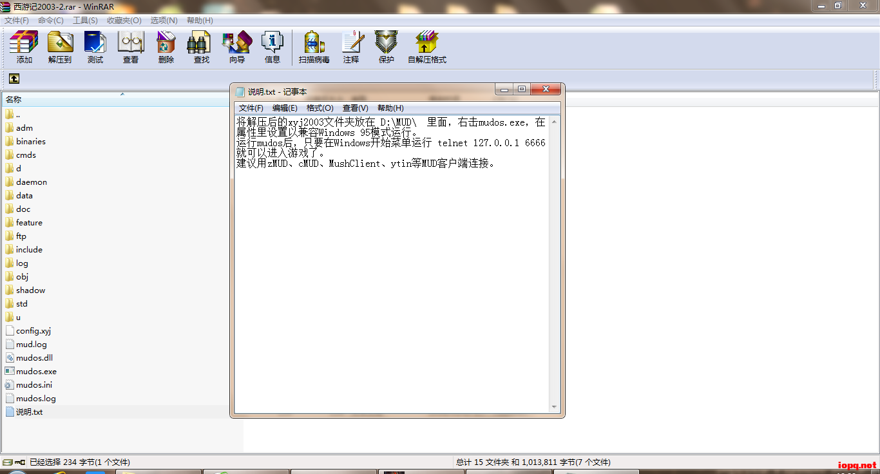
Task: Select the binaries folder
Action: (x=31, y=142)
